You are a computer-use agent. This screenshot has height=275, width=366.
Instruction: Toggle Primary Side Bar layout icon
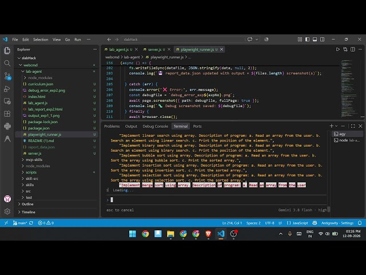pyautogui.click(x=308, y=40)
